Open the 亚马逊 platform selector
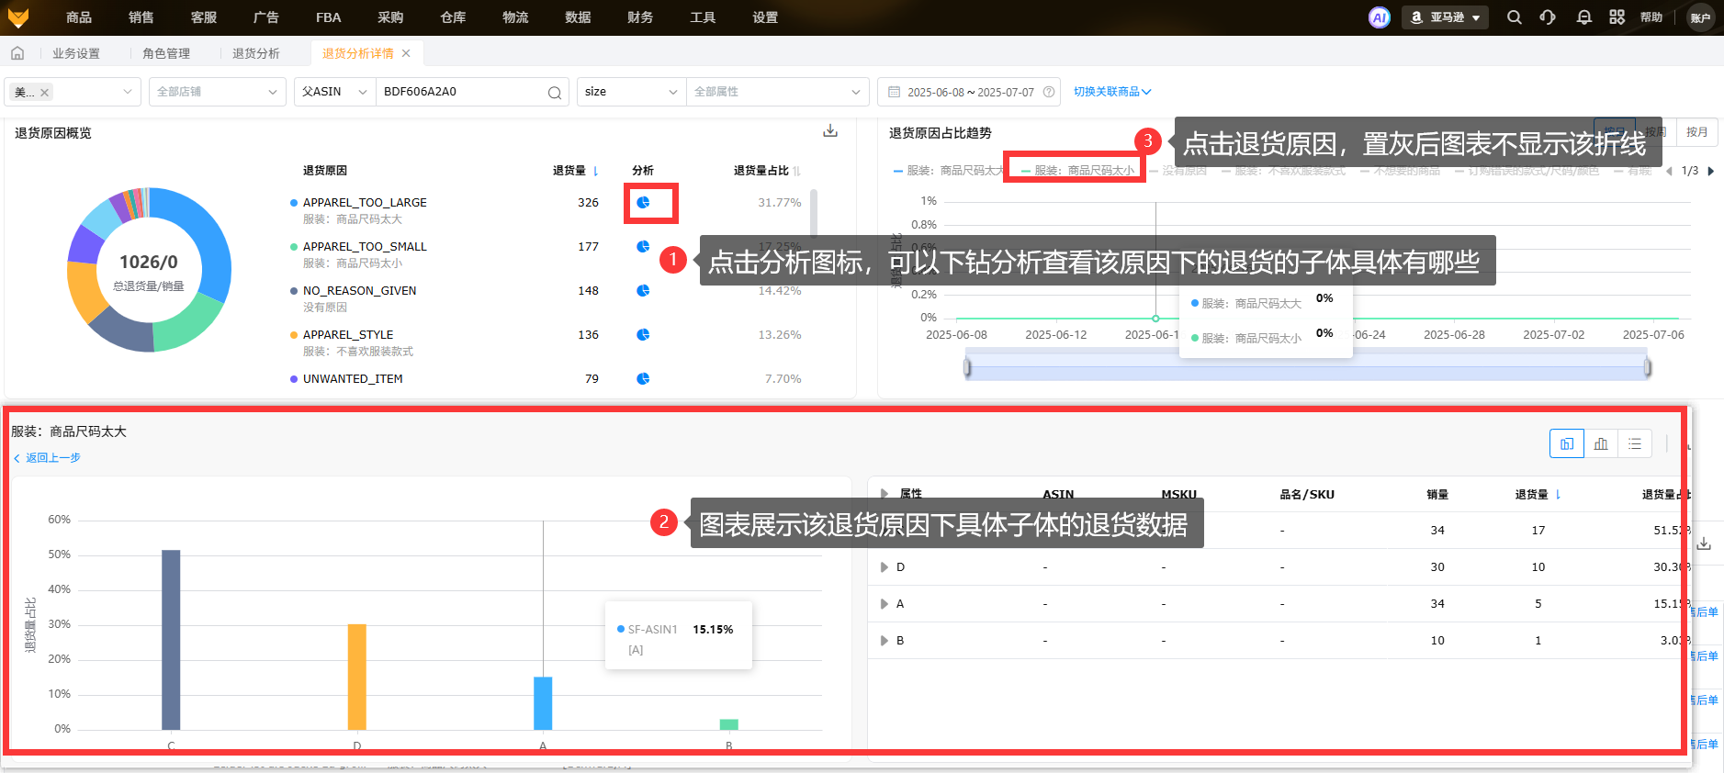The image size is (1724, 773). pyautogui.click(x=1445, y=17)
